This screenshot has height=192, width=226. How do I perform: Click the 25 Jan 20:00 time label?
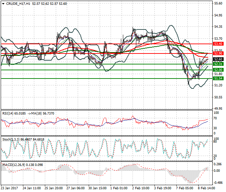pos(54,188)
